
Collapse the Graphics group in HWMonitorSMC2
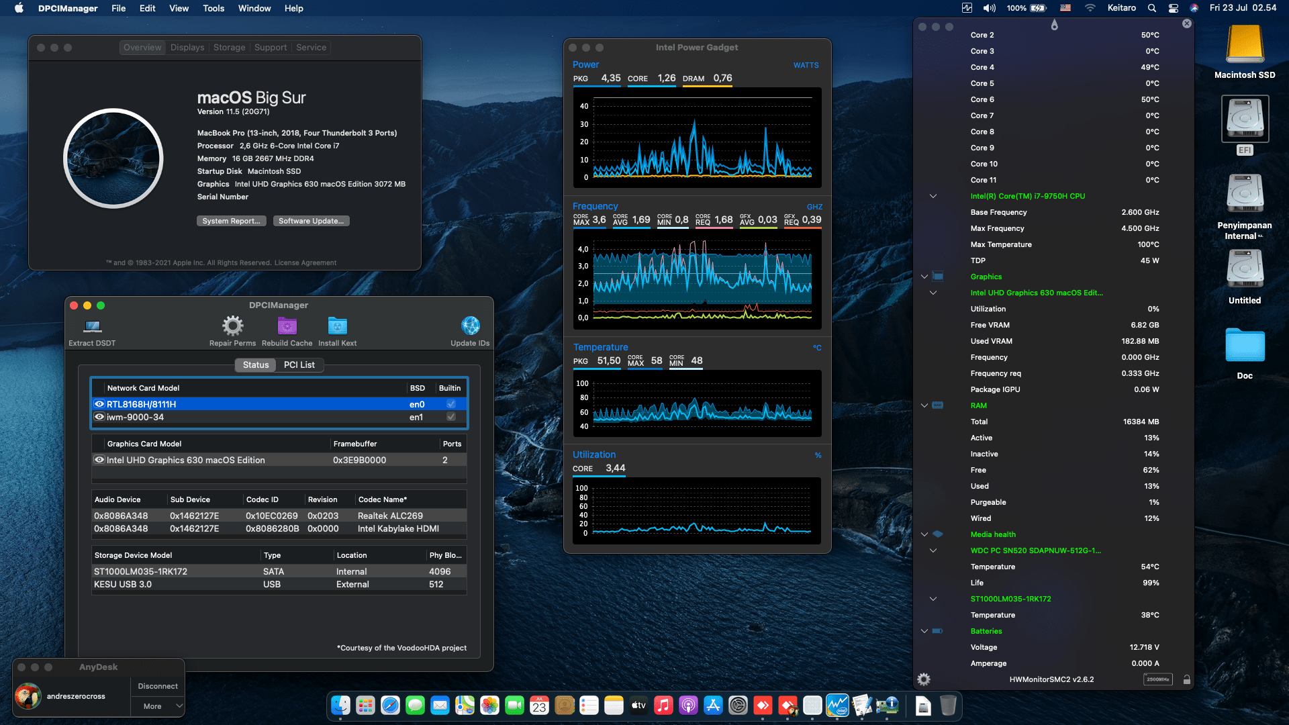[x=924, y=277]
